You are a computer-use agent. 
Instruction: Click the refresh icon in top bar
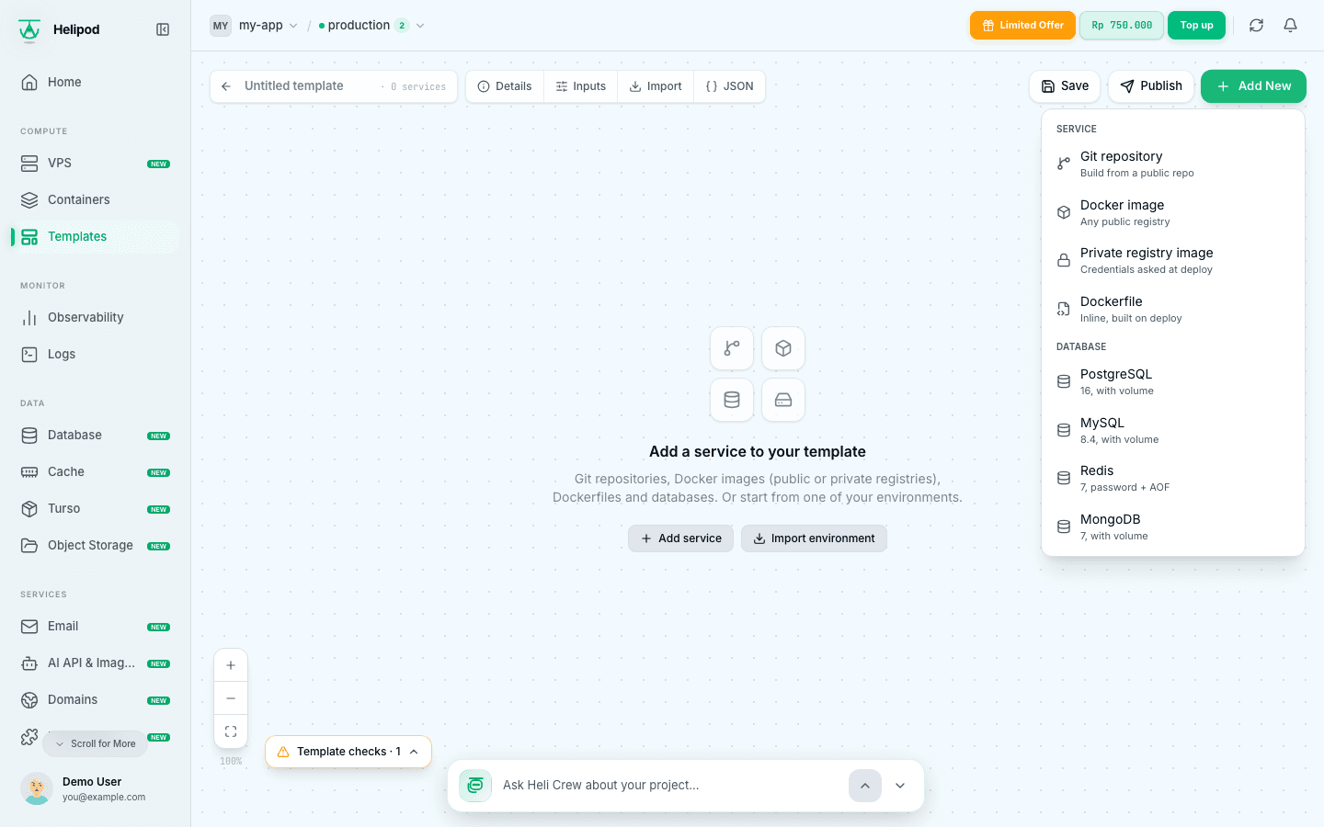(1256, 26)
